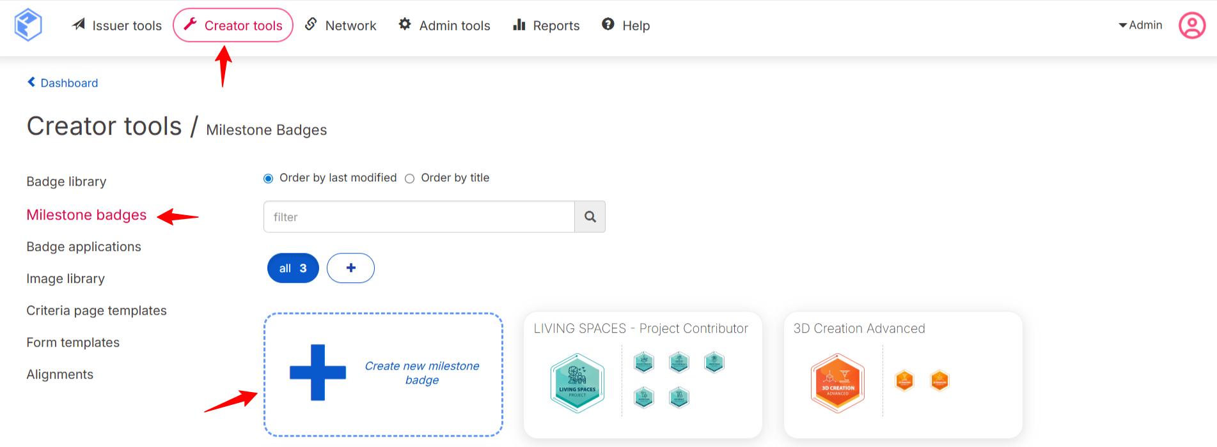Click into the filter text field

[x=419, y=217]
